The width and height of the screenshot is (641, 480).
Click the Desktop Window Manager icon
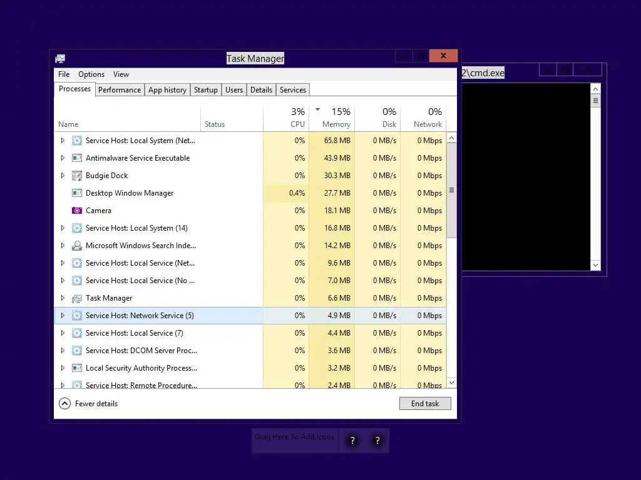(x=77, y=193)
